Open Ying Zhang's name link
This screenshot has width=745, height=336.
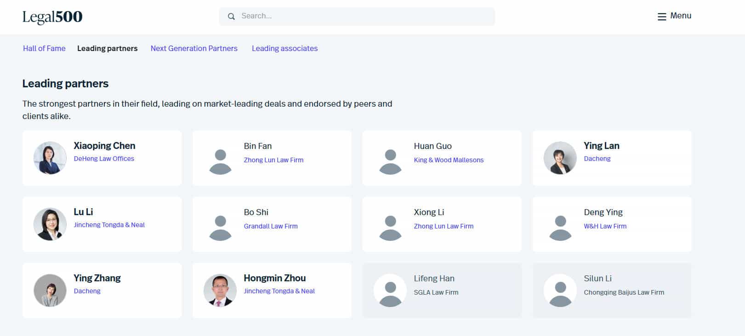point(97,278)
